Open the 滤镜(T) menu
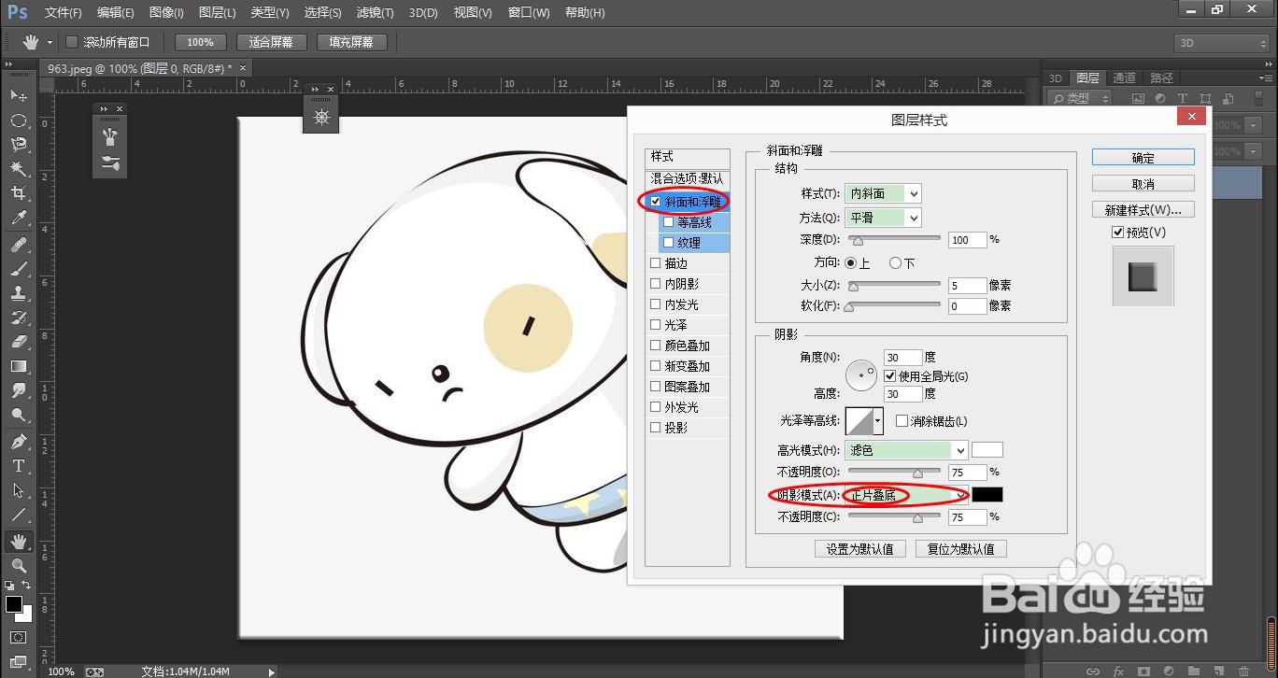Screen dimensions: 1278x678 coord(375,13)
